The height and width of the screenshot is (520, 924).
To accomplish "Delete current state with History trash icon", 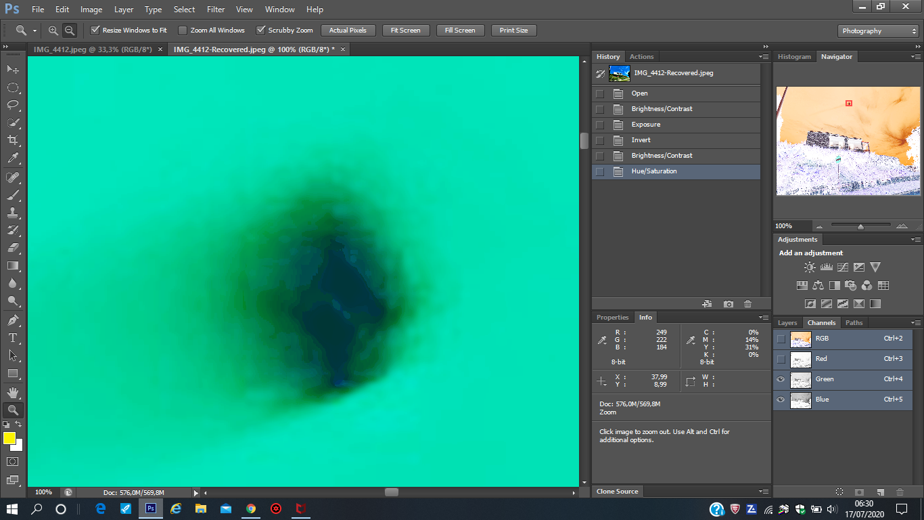I will 747,304.
